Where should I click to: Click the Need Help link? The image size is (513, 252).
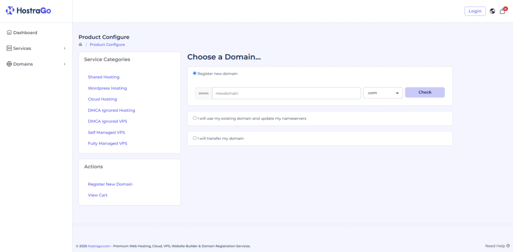[x=497, y=246]
